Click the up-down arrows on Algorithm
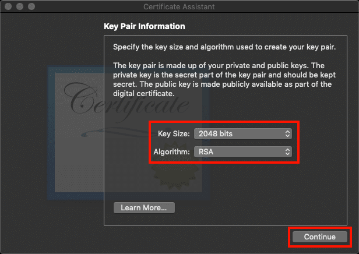The height and width of the screenshot is (254, 359). tap(287, 151)
